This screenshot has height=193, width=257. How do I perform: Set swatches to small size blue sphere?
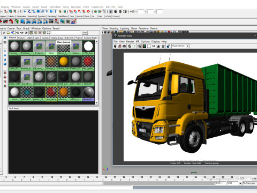(x=5, y=51)
